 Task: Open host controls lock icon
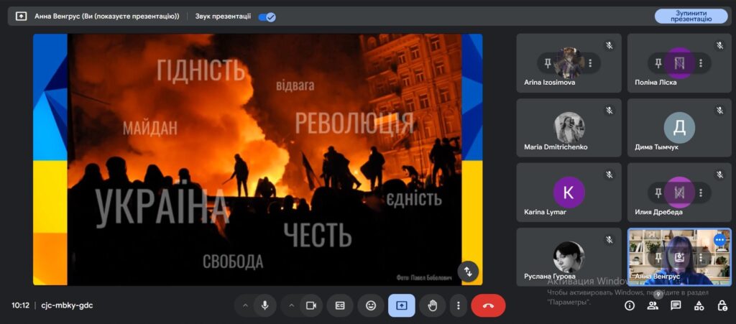[x=722, y=306]
